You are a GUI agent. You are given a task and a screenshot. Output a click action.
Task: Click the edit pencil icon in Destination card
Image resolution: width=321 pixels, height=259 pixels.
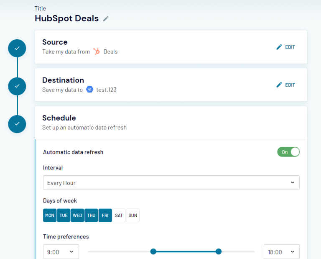point(279,85)
